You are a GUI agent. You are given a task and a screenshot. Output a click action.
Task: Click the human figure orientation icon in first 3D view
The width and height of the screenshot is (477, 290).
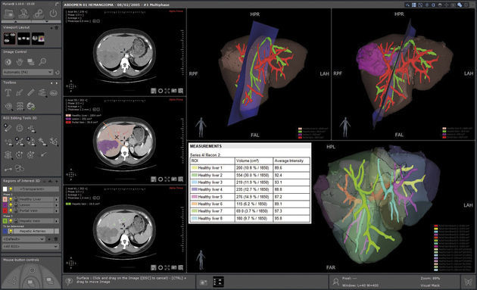pos(201,127)
